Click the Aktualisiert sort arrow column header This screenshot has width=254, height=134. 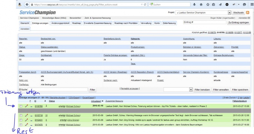click(x=97, y=101)
